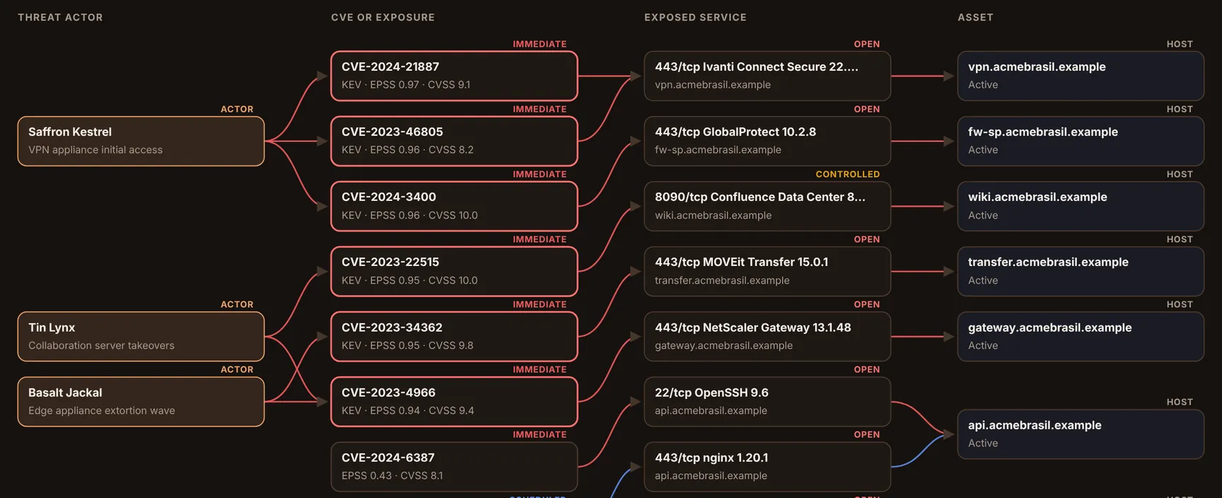Open the CVE-2023-34362 card
The image size is (1222, 498).
click(454, 337)
